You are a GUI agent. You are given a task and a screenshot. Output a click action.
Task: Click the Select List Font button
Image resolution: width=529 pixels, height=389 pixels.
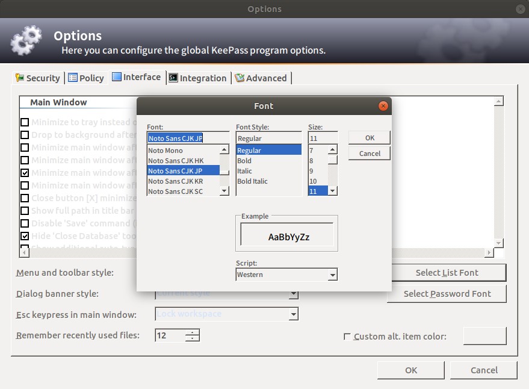click(449, 273)
